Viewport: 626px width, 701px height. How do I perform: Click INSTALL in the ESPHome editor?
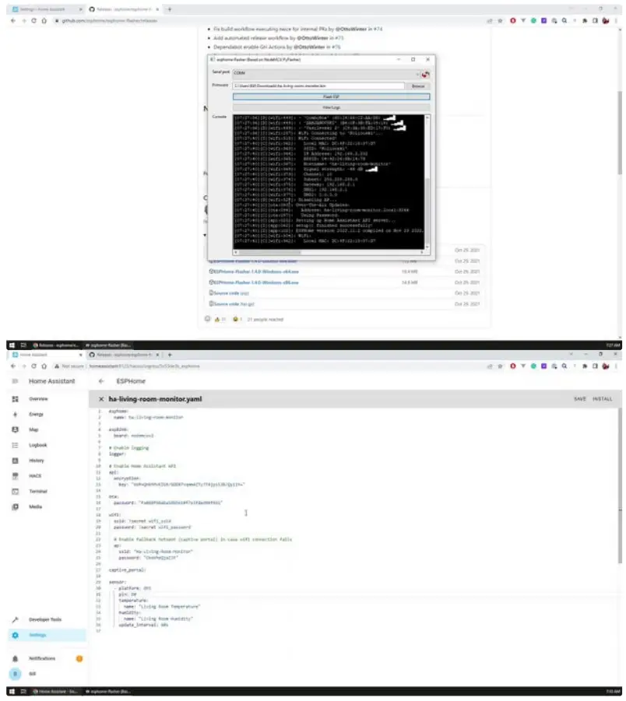pos(603,399)
